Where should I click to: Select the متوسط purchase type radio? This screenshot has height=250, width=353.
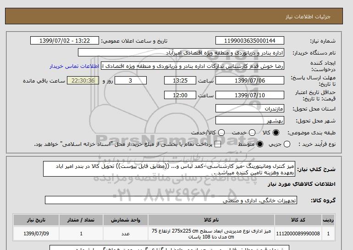click(260, 144)
